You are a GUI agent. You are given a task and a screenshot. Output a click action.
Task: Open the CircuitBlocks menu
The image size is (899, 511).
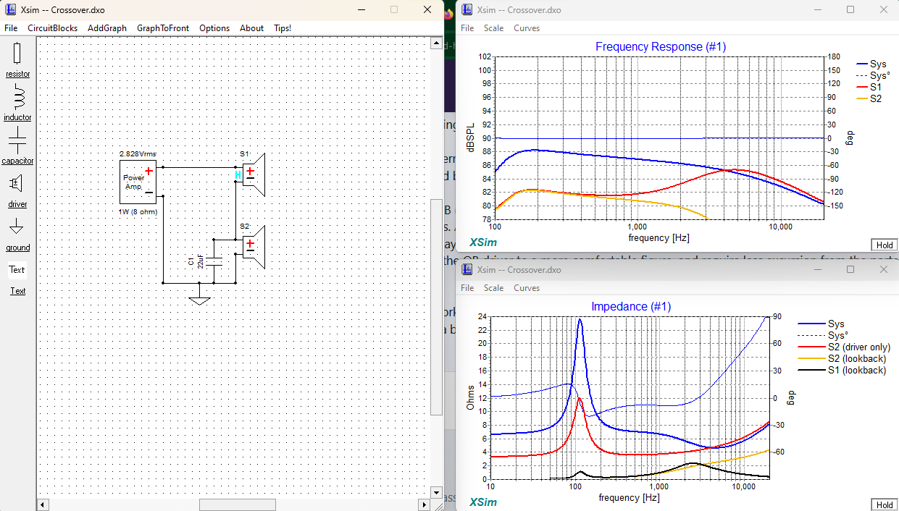pyautogui.click(x=52, y=28)
